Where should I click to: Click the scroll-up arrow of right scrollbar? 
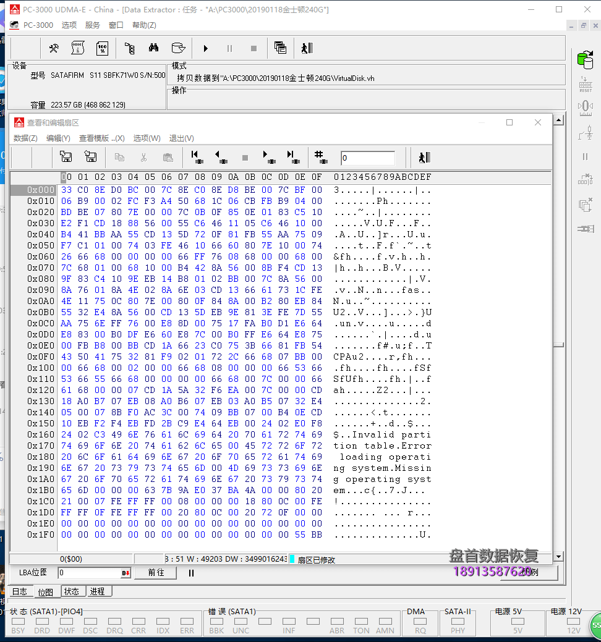click(558, 120)
